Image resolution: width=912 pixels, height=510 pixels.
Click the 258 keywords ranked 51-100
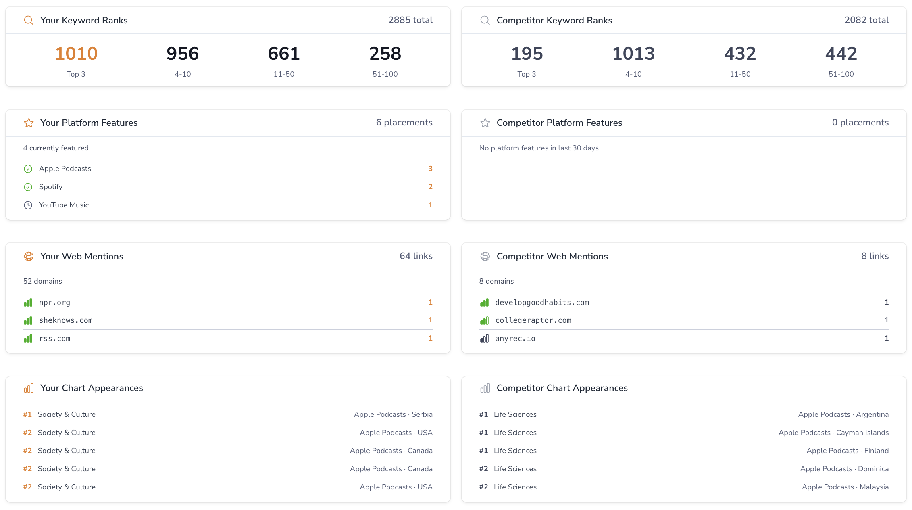point(385,54)
